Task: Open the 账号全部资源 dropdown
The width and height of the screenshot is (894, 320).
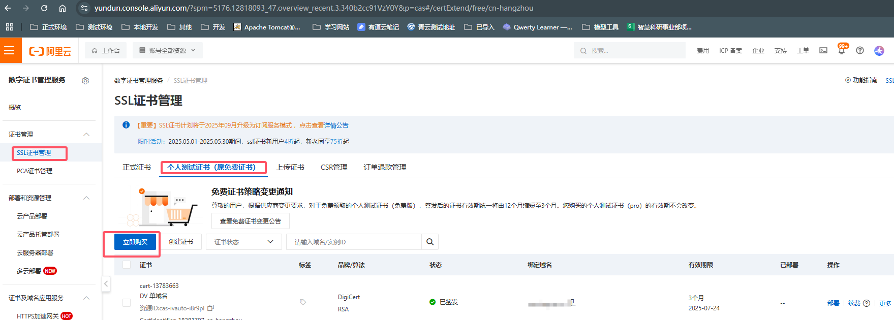Action: point(168,50)
